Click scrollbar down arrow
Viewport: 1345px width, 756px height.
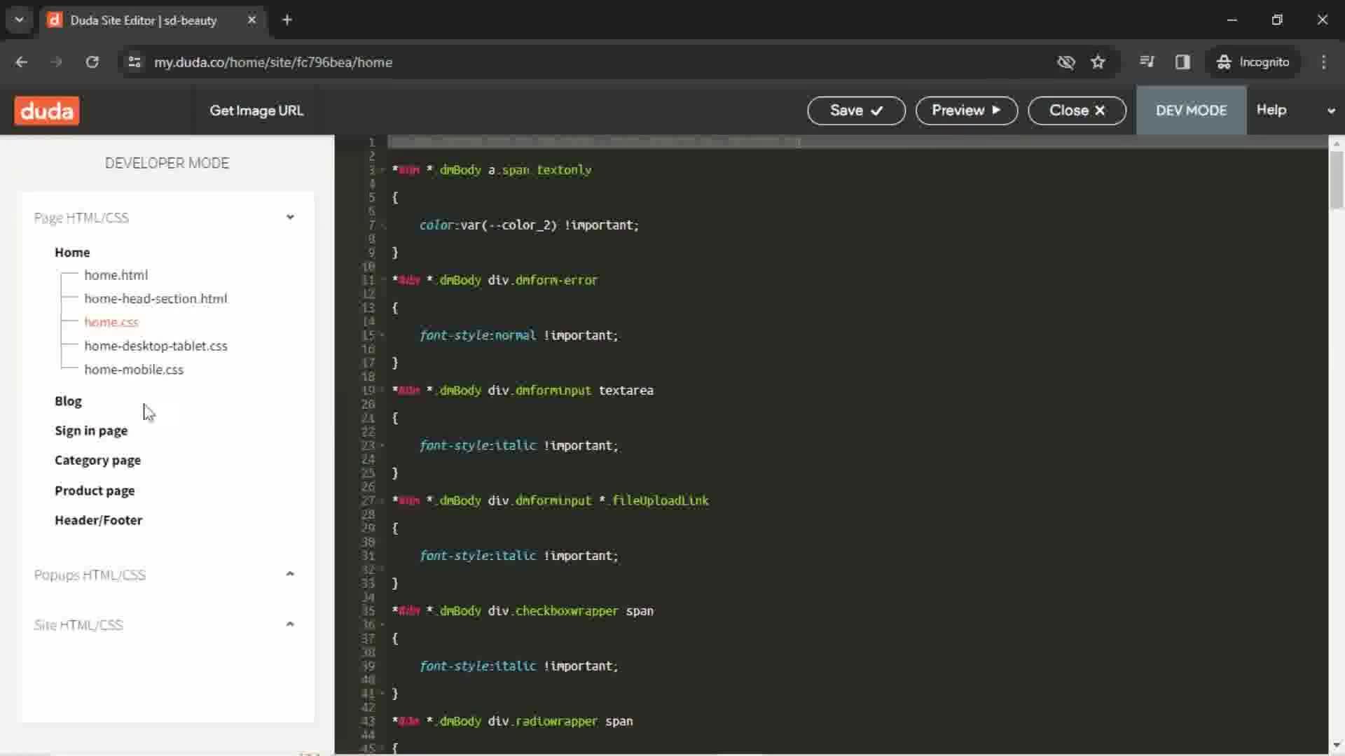click(1337, 745)
